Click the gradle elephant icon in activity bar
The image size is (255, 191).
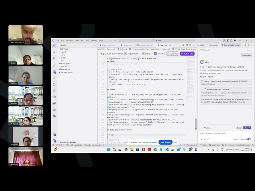point(54,103)
